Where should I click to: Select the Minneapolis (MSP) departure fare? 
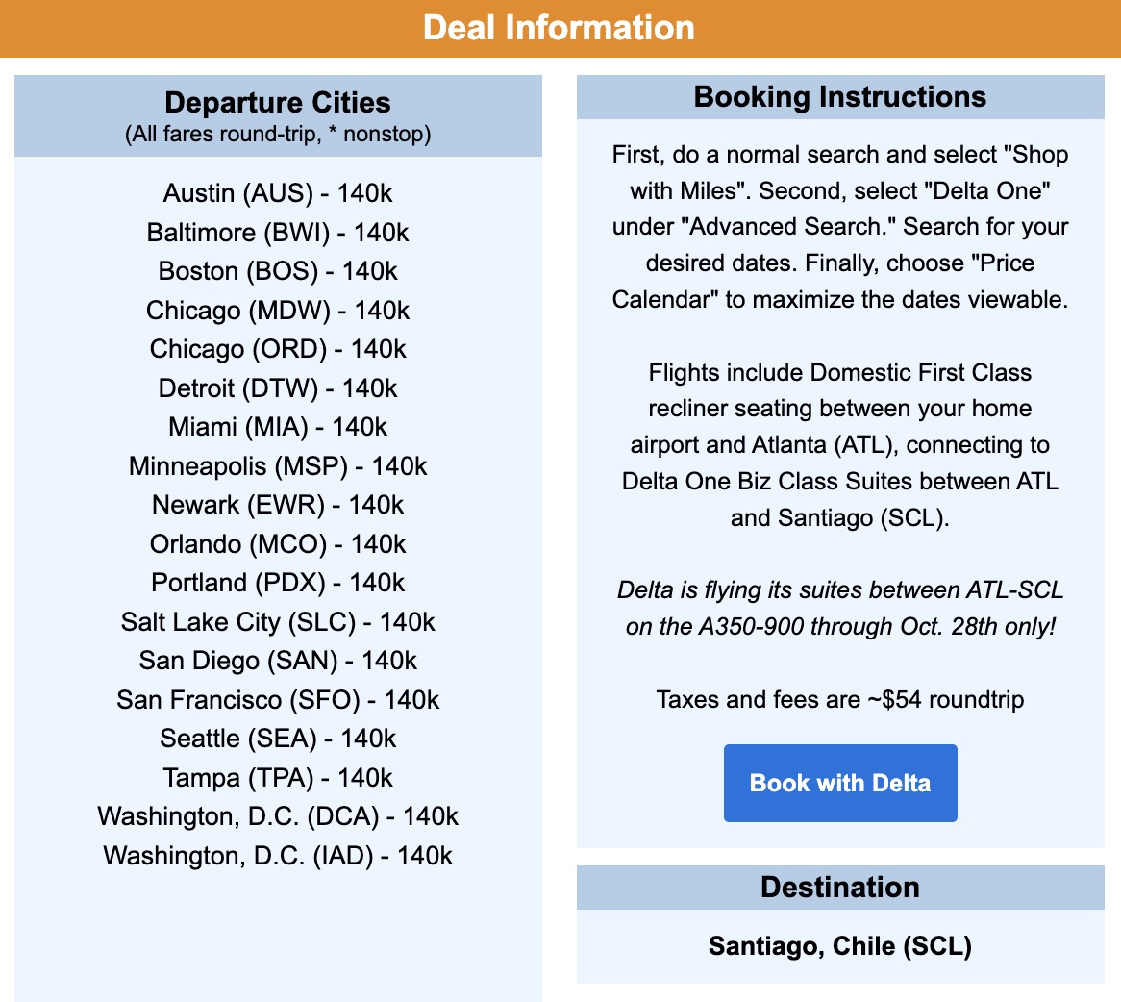(278, 465)
